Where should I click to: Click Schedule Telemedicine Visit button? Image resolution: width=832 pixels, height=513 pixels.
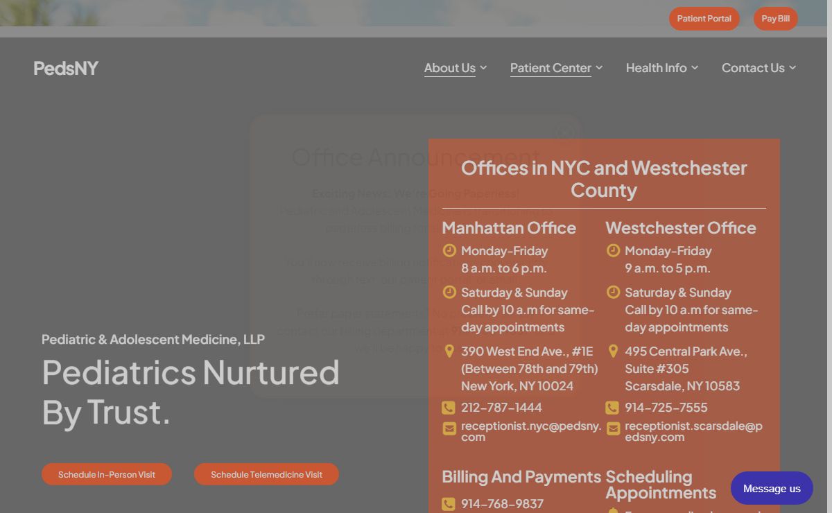point(266,475)
